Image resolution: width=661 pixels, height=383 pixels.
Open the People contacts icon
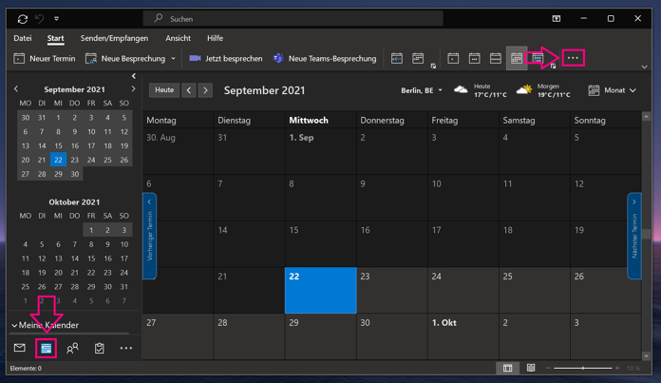72,348
